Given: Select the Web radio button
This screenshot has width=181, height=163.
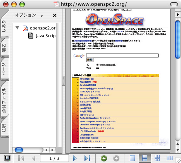Looking at the screenshot, I should 88,64.
